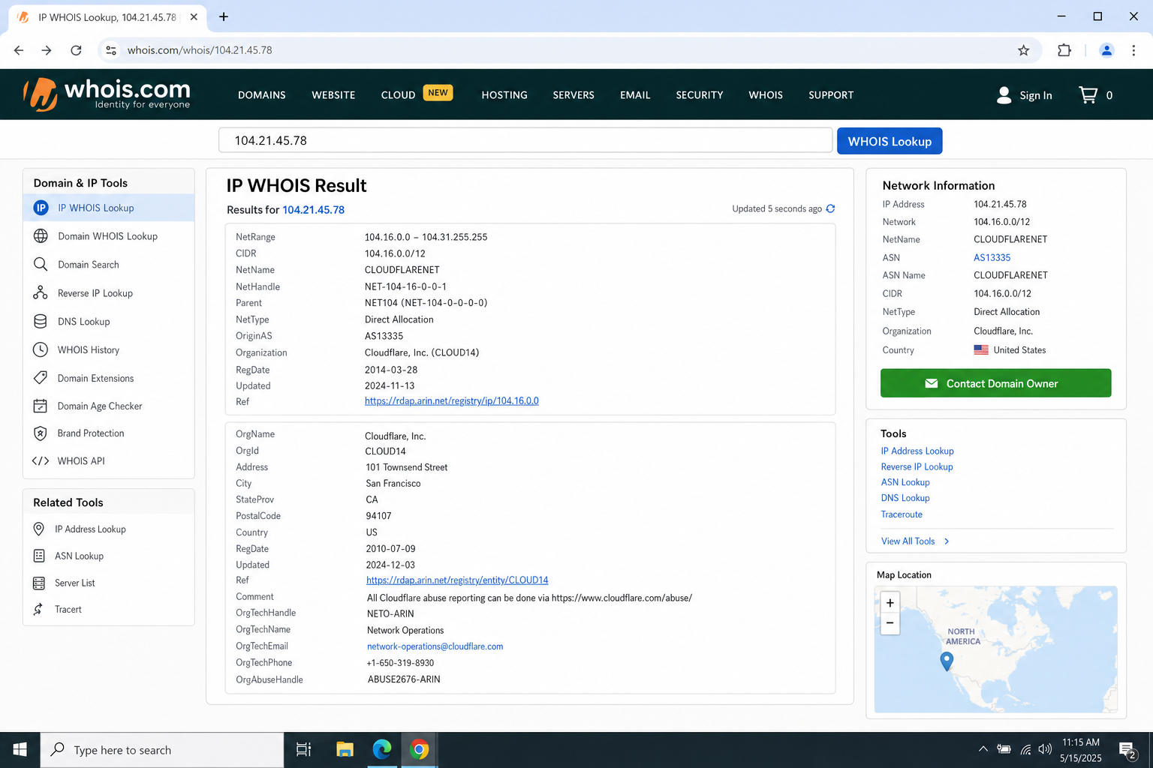Screen dimensions: 1153x768
Task: Open the IP WHOIS Lookup sidebar icon
Action: [x=41, y=208]
